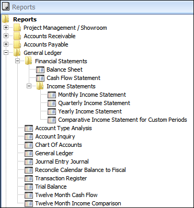Click the Accounts Payable folder icon
This screenshot has height=208, width=194.
pyautogui.click(x=17, y=44)
